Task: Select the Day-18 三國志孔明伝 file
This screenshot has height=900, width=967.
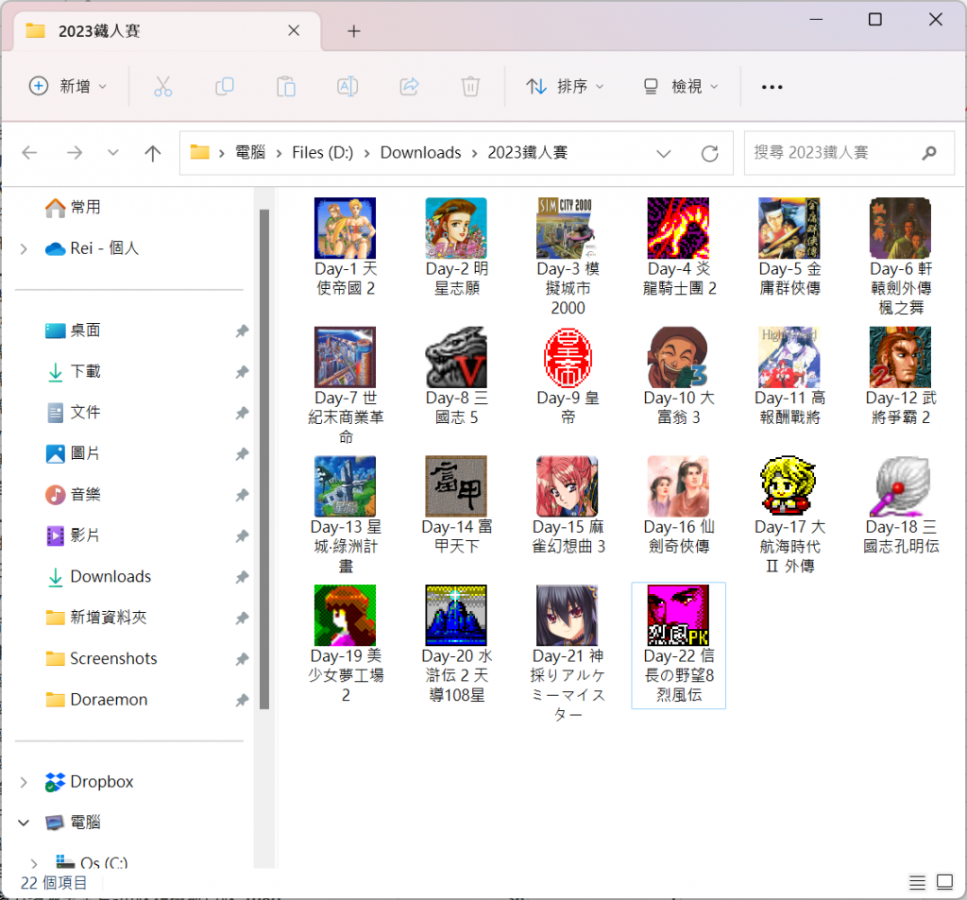Action: pyautogui.click(x=900, y=505)
